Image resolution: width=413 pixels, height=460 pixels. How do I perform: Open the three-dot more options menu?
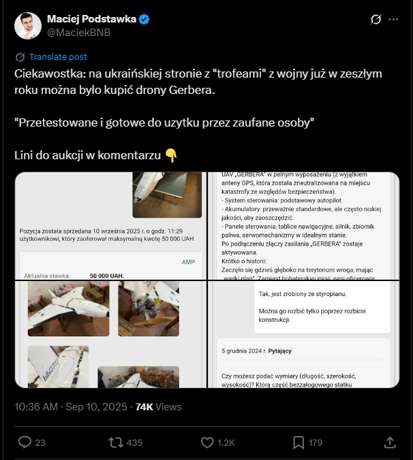pos(393,20)
